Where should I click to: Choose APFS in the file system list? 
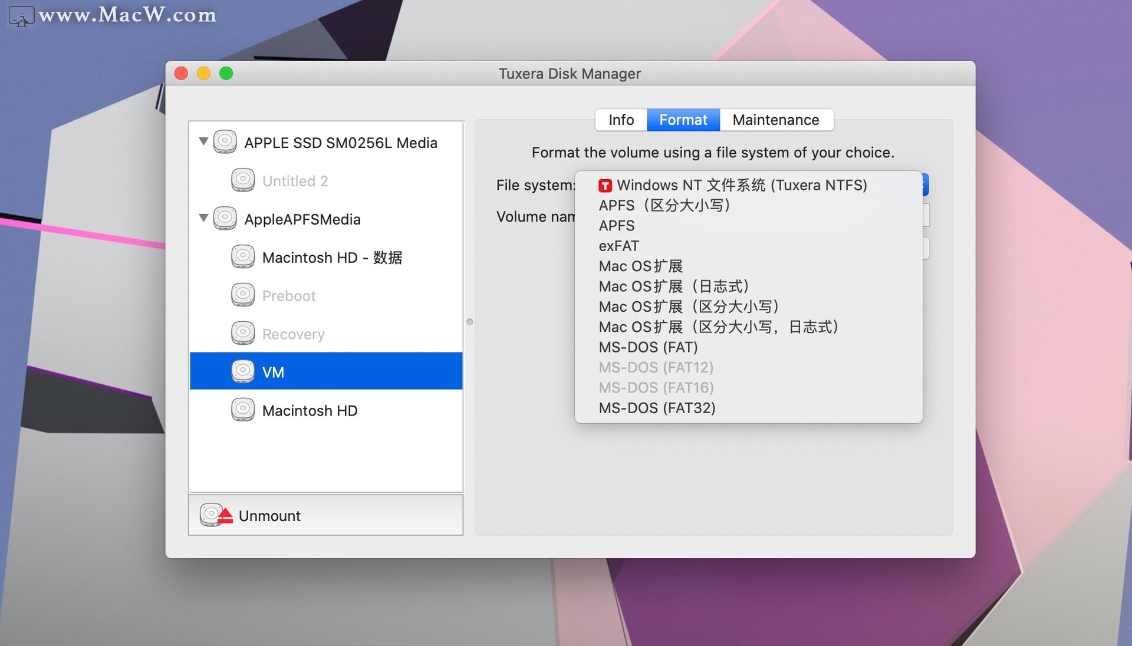(616, 225)
